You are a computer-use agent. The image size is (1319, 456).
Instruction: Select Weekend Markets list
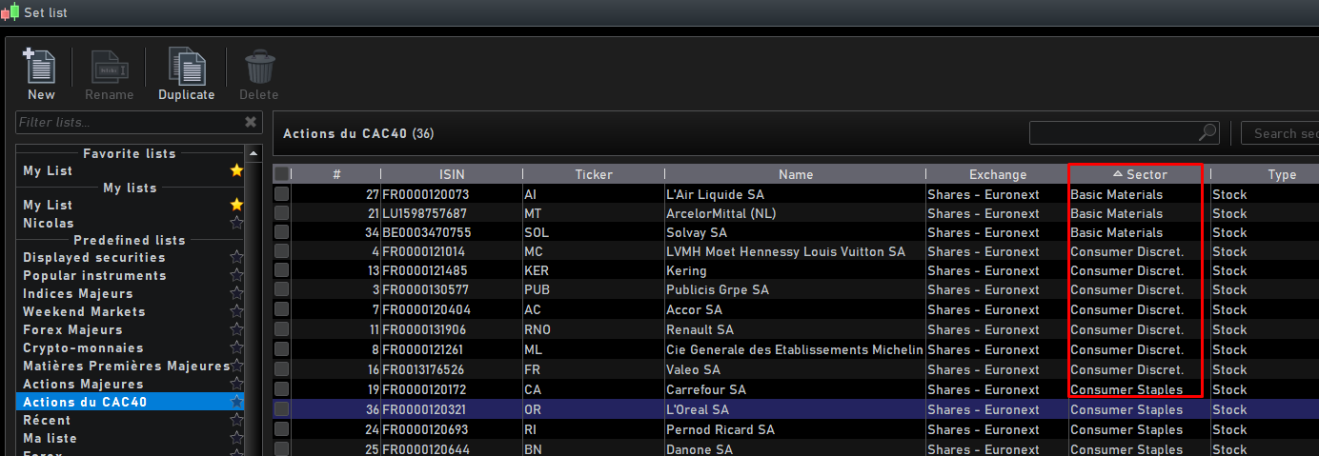coord(84,312)
